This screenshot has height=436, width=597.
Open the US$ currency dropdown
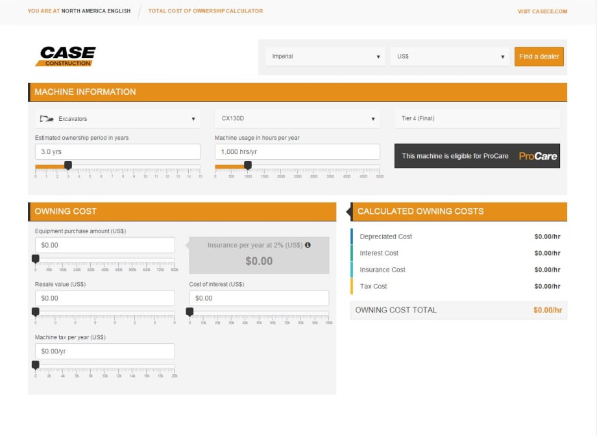tap(450, 57)
